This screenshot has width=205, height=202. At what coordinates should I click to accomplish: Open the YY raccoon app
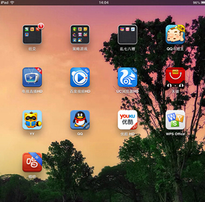(32, 120)
